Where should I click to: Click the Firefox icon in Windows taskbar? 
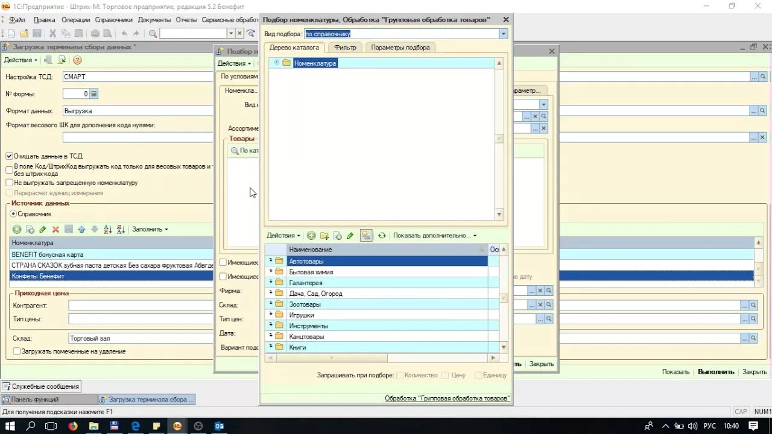coord(73,426)
